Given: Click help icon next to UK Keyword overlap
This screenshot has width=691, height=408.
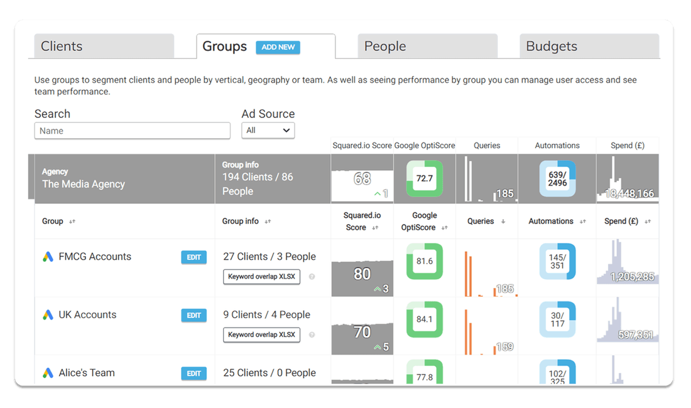Looking at the screenshot, I should coord(312,335).
